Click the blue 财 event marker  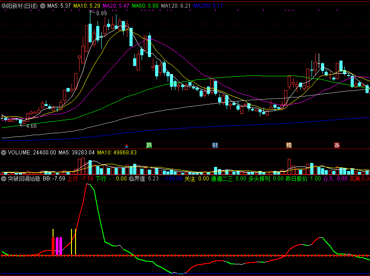coord(215,145)
